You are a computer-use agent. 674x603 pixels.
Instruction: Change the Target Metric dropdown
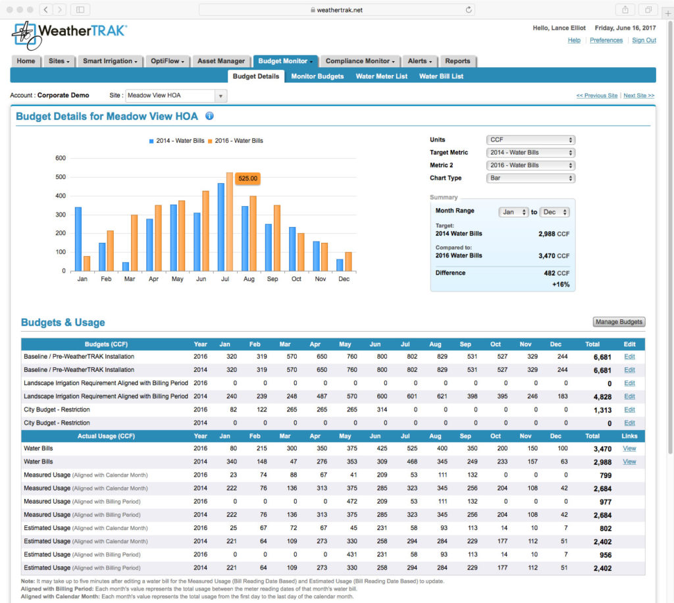[531, 153]
